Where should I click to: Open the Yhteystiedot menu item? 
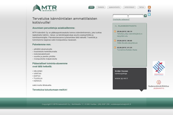click(x=129, y=7)
